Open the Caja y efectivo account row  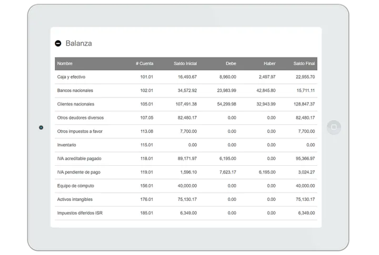tap(72, 77)
